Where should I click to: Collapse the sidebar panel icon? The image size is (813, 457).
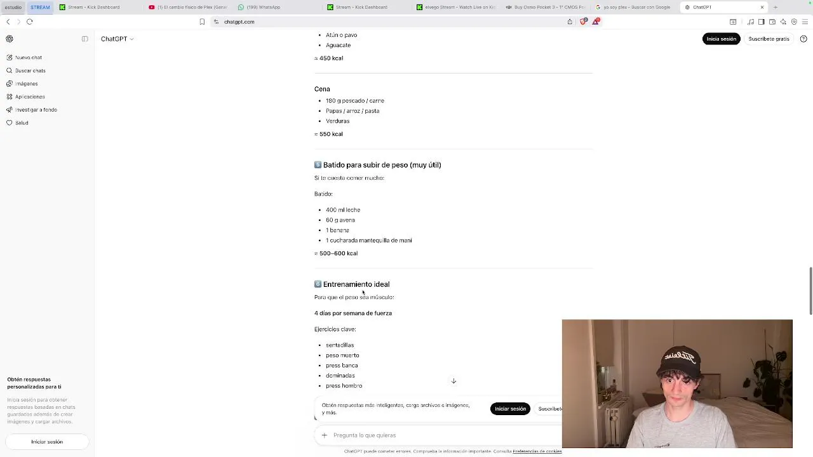click(x=84, y=39)
